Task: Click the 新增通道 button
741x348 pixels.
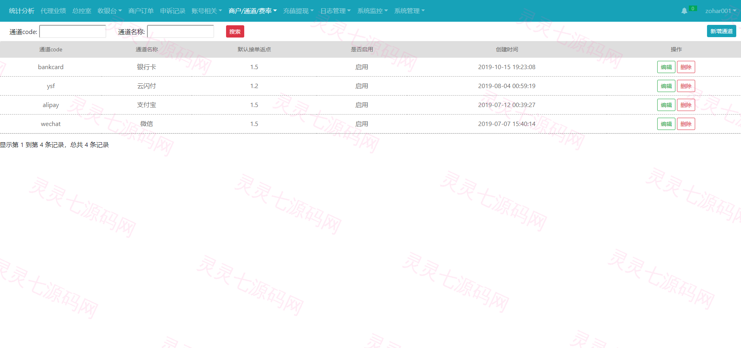Action: pyautogui.click(x=722, y=31)
